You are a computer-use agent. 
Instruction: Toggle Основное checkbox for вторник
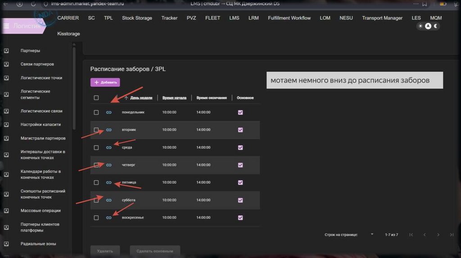click(x=240, y=130)
